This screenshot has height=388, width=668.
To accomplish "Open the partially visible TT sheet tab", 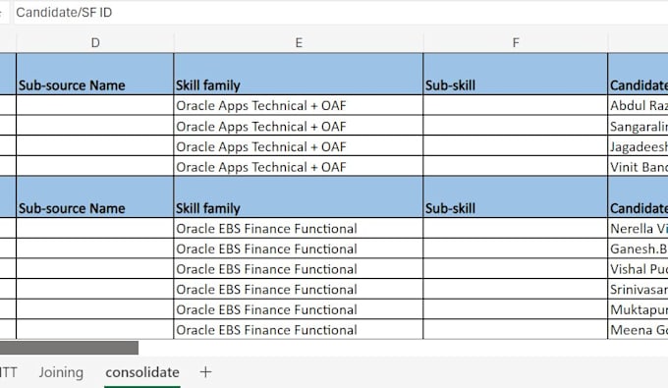I will point(9,372).
